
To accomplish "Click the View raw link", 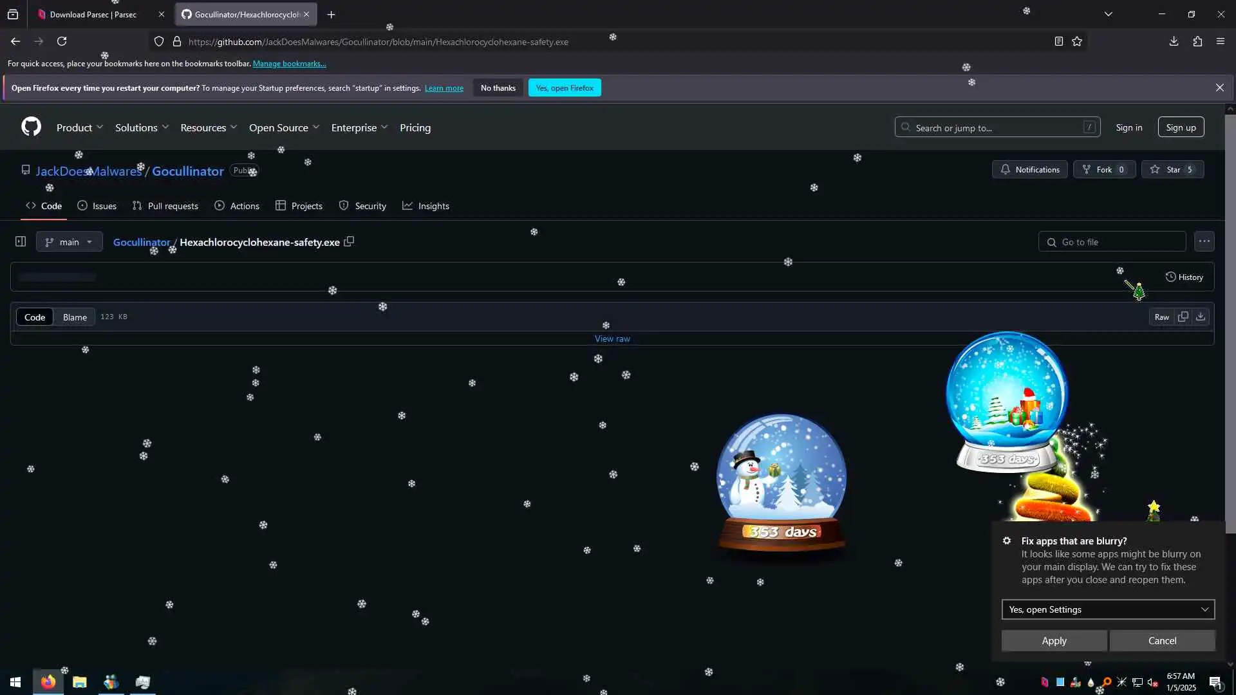I will [x=612, y=338].
